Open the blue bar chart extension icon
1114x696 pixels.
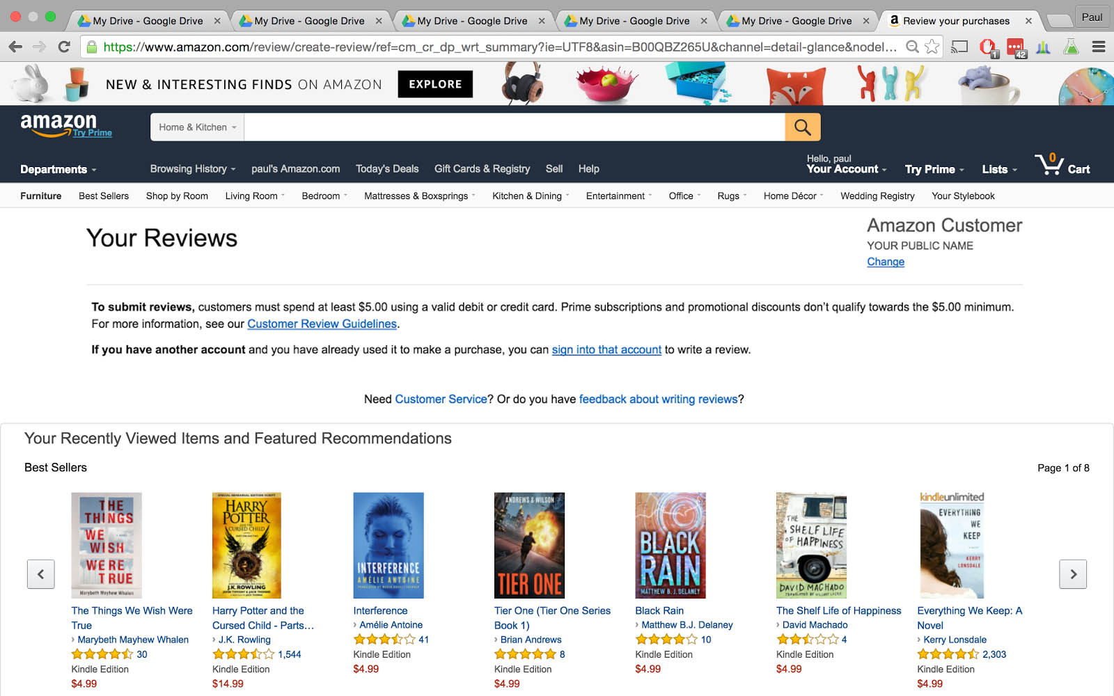[1043, 47]
